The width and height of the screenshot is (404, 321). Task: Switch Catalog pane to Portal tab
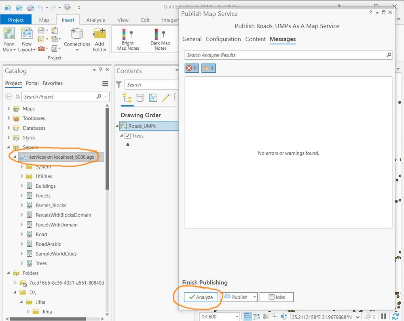click(32, 83)
